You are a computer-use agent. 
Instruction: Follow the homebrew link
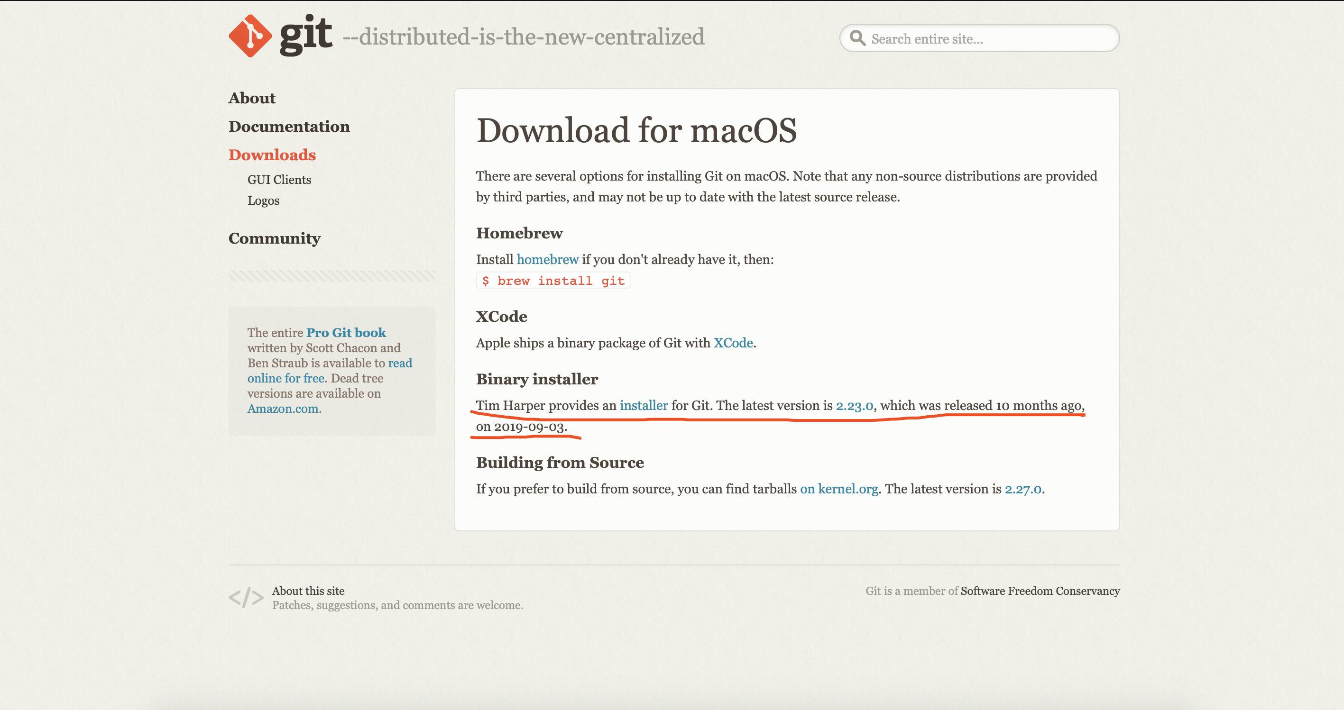[547, 260]
